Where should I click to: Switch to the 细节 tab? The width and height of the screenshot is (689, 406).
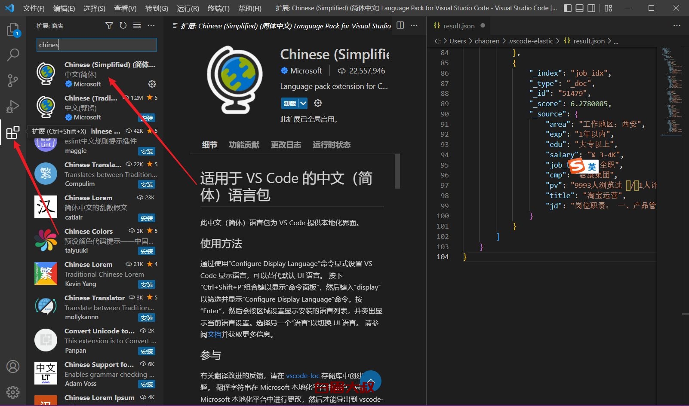pos(209,145)
